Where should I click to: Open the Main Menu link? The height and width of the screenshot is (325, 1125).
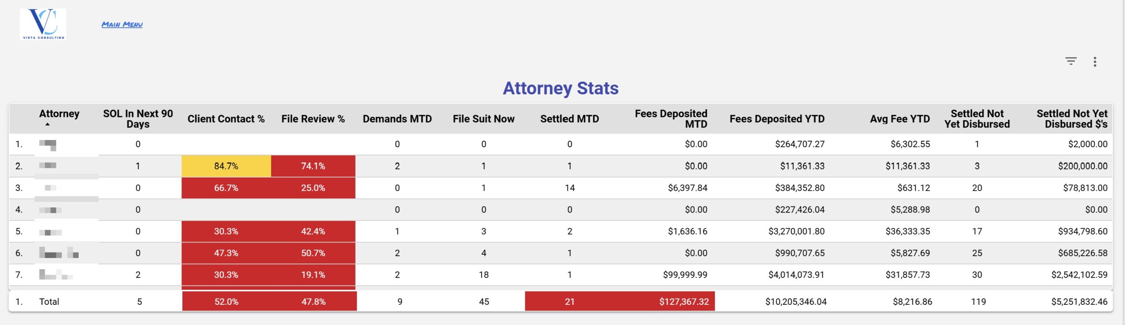[122, 25]
